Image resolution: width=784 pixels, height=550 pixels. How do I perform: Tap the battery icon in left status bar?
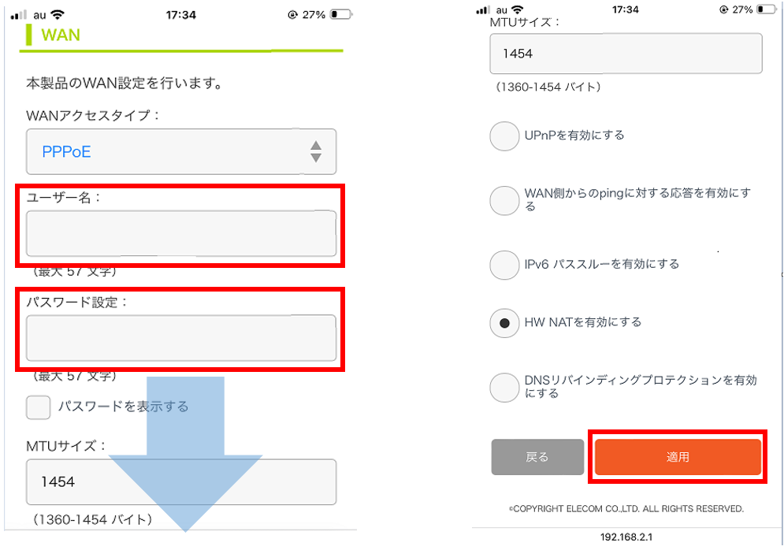coord(341,14)
